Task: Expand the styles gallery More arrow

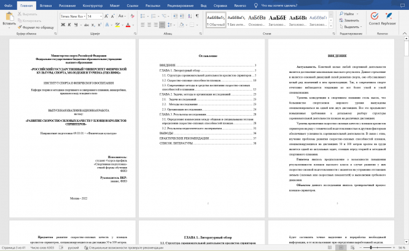Action: coord(331,26)
